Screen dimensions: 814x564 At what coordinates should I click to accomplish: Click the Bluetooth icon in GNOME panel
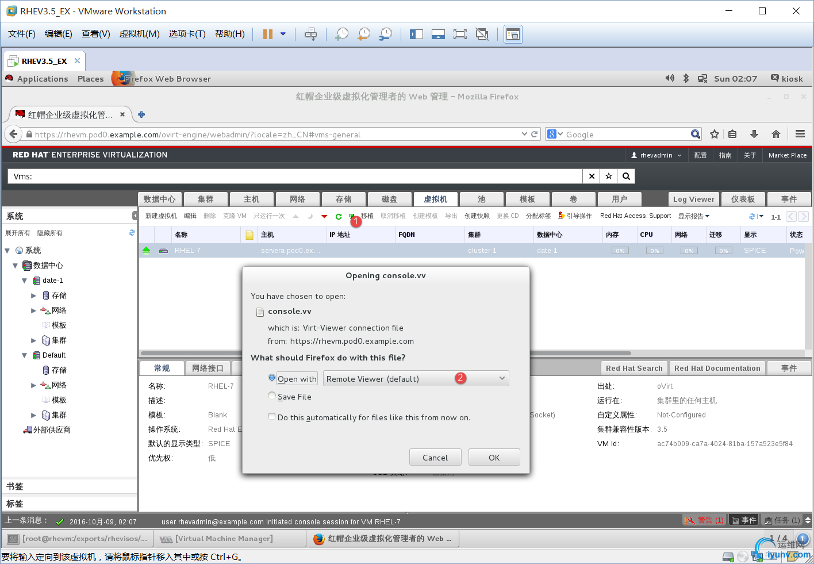click(x=686, y=78)
